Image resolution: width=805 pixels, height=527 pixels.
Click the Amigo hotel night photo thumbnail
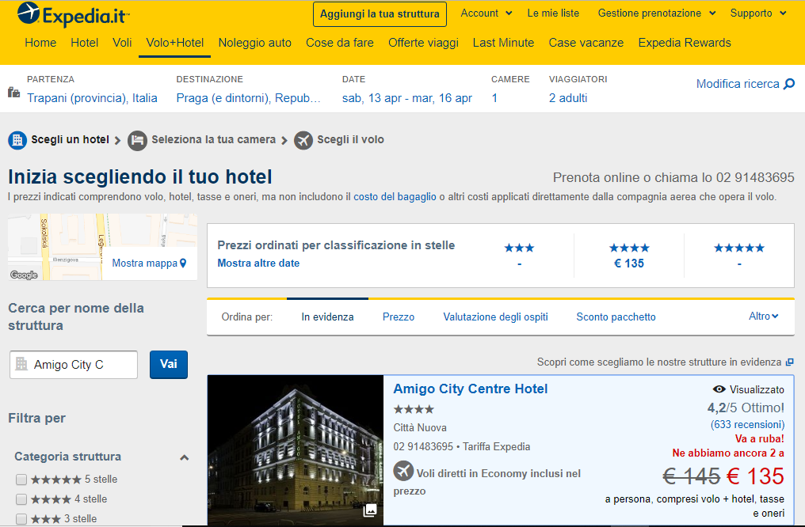pyautogui.click(x=296, y=450)
